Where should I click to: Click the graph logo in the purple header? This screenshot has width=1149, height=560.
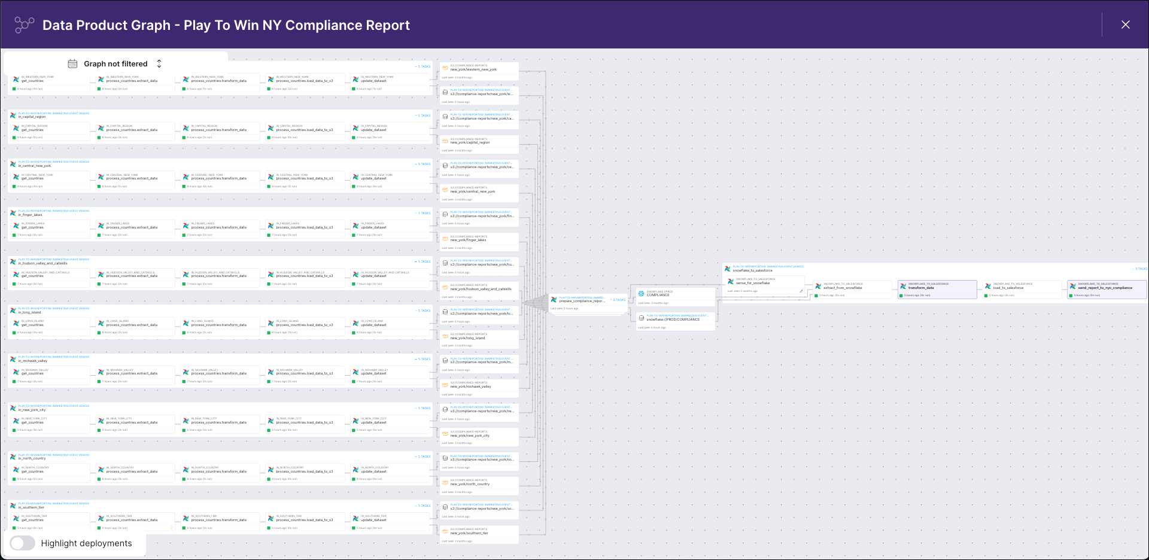tap(23, 25)
